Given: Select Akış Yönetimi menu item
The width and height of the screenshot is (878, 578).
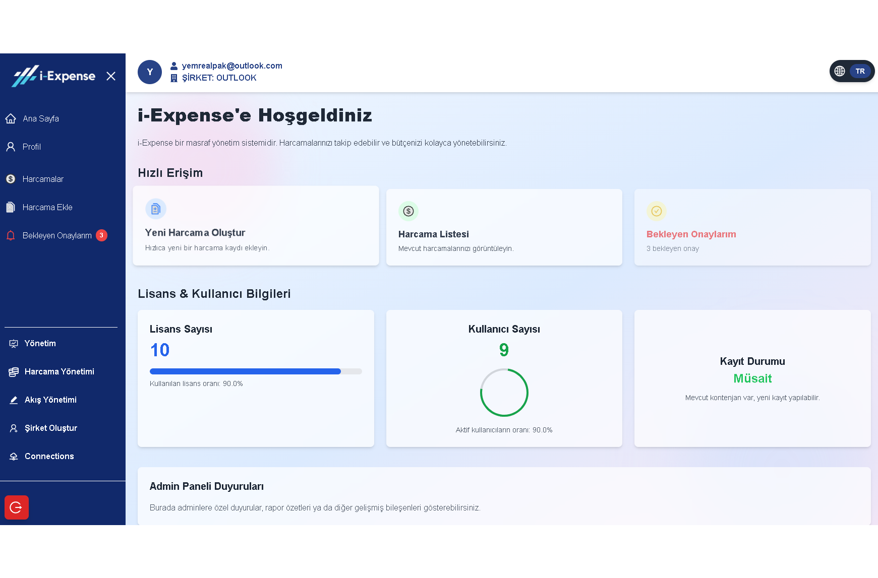Looking at the screenshot, I should pyautogui.click(x=50, y=400).
